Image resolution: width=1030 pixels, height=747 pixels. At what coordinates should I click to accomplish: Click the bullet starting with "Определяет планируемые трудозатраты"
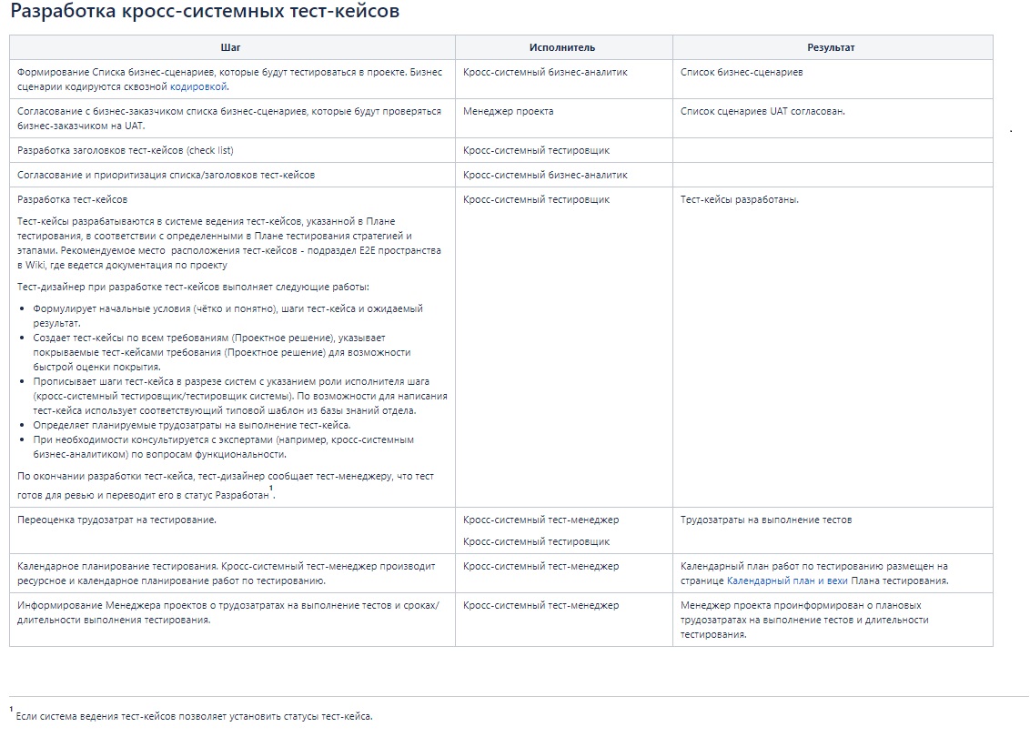192,425
